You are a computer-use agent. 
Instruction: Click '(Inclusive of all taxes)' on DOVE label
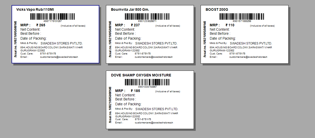pyautogui.click(x=168, y=91)
